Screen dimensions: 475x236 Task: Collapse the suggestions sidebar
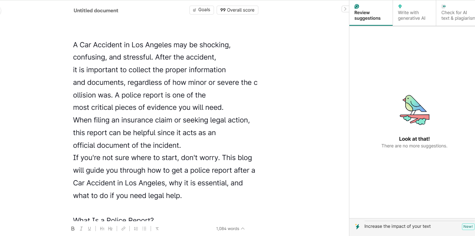tap(345, 9)
